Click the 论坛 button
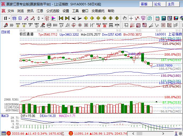Viewport: 183px width, 136px height. pyautogui.click(x=158, y=4)
